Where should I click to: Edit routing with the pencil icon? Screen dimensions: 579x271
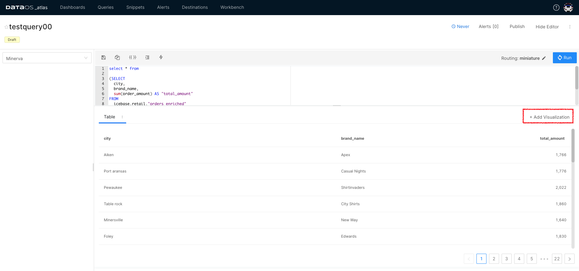click(544, 58)
